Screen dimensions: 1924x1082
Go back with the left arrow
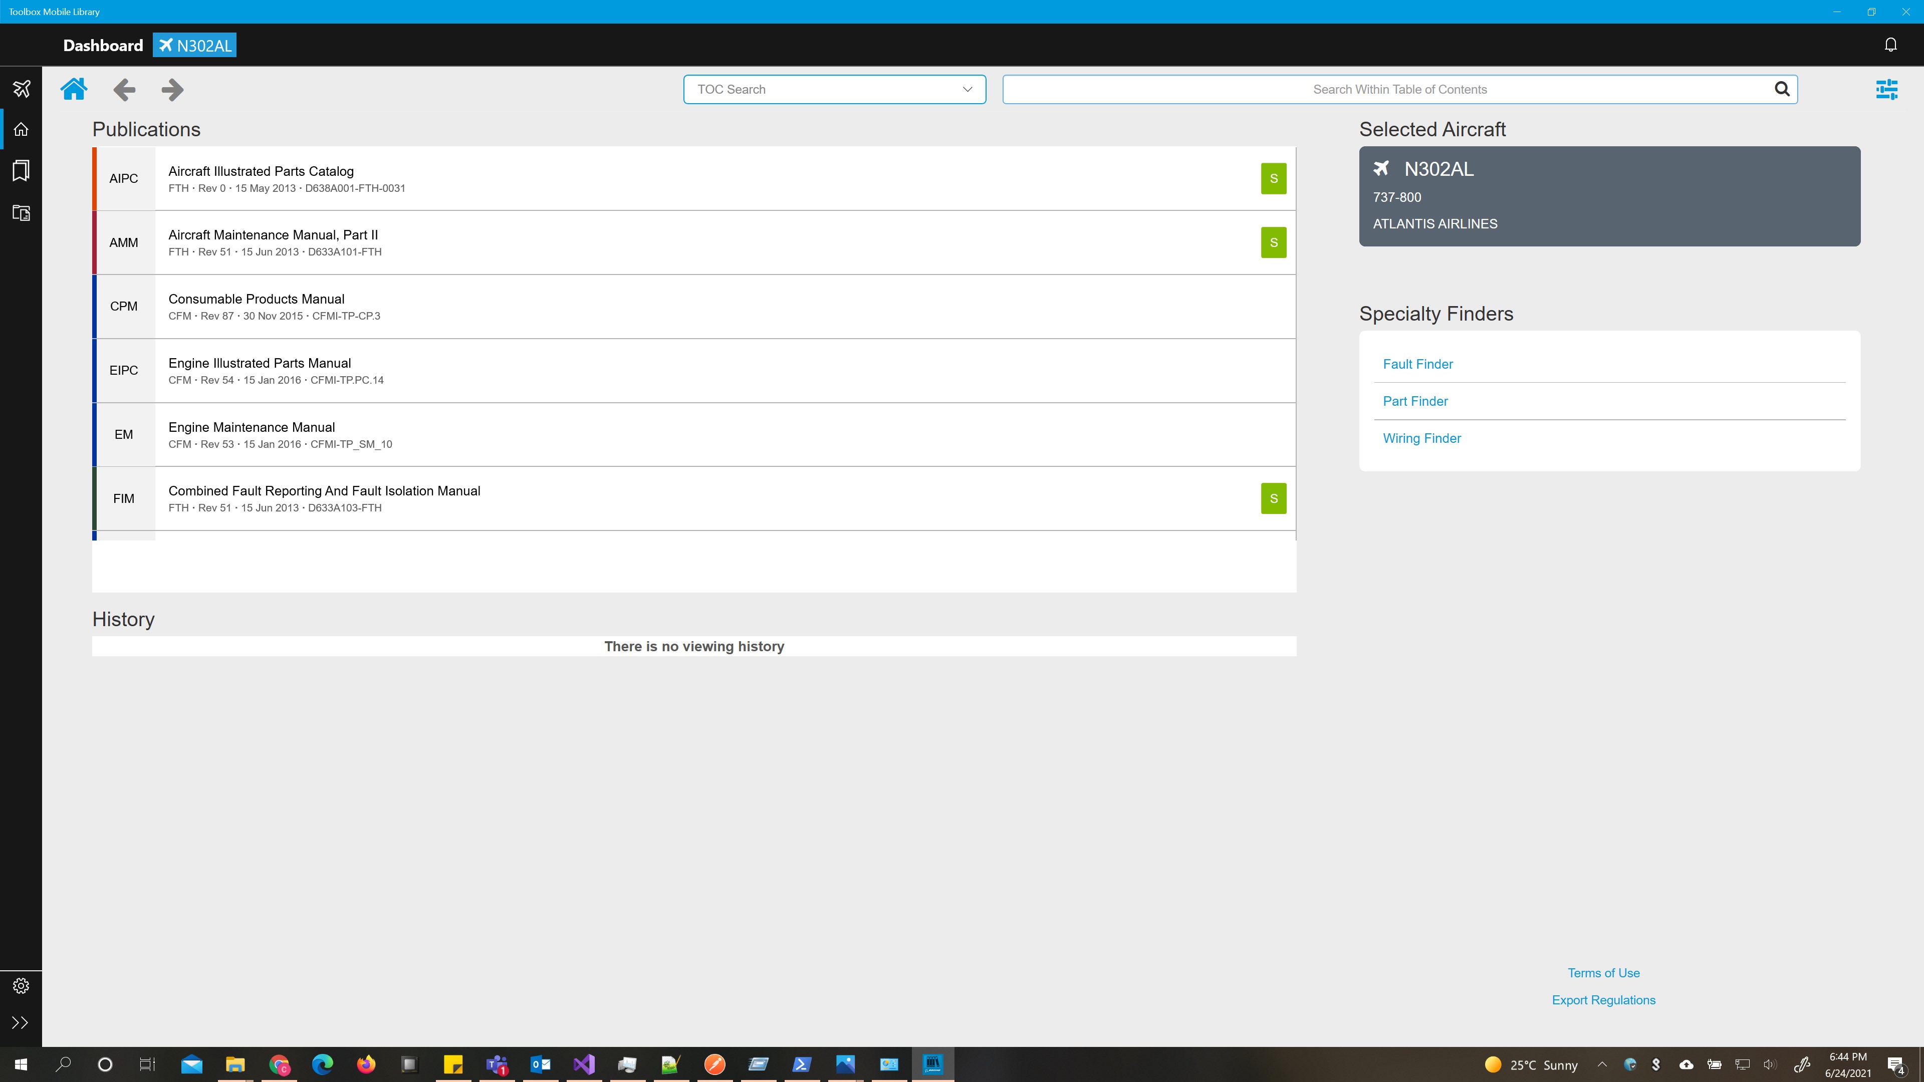(124, 90)
